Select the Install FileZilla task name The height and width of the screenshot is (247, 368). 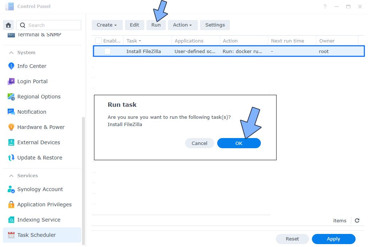click(x=144, y=52)
